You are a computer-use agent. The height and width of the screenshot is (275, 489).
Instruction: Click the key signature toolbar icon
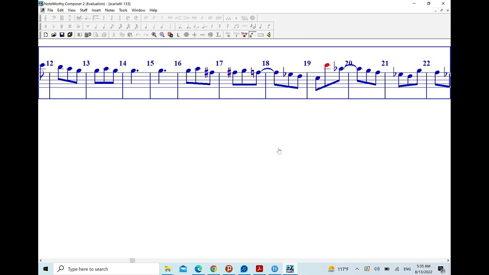point(80,18)
